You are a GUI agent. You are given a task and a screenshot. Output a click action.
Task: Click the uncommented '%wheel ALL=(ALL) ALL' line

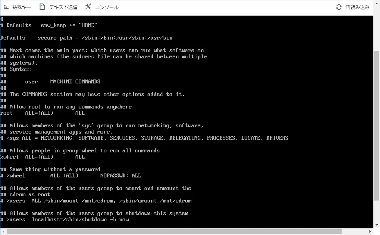pos(42,157)
